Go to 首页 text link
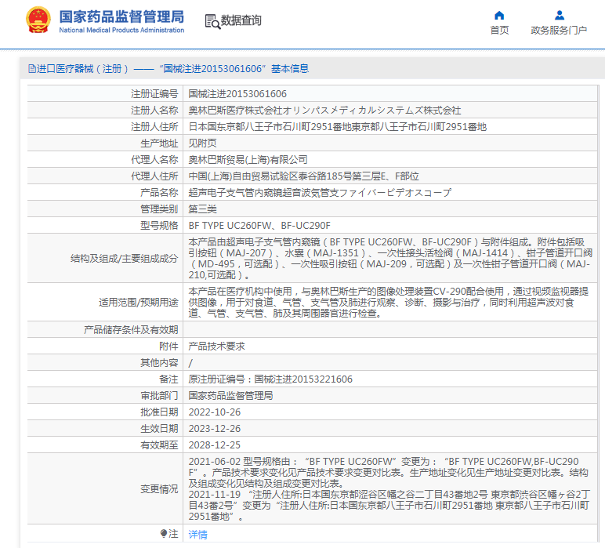Image resolution: width=605 pixels, height=548 pixels. point(499,30)
